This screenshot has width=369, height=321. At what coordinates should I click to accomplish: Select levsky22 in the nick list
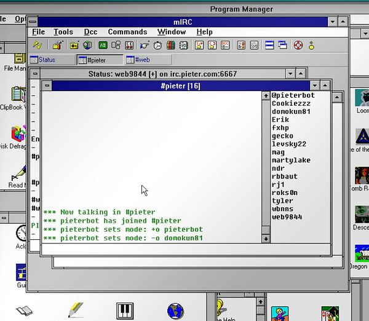(289, 144)
